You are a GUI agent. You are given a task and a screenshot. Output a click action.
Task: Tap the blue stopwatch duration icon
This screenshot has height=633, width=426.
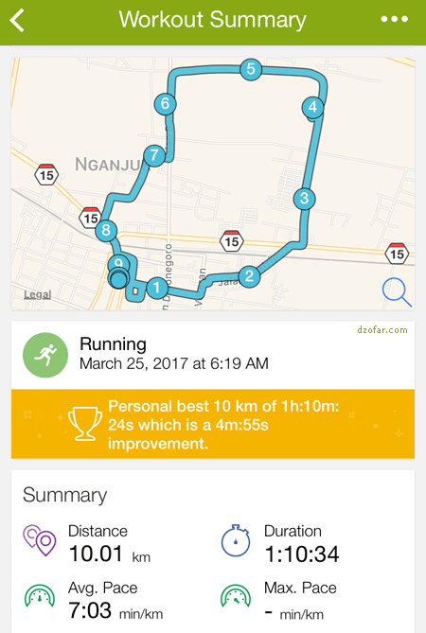(236, 541)
